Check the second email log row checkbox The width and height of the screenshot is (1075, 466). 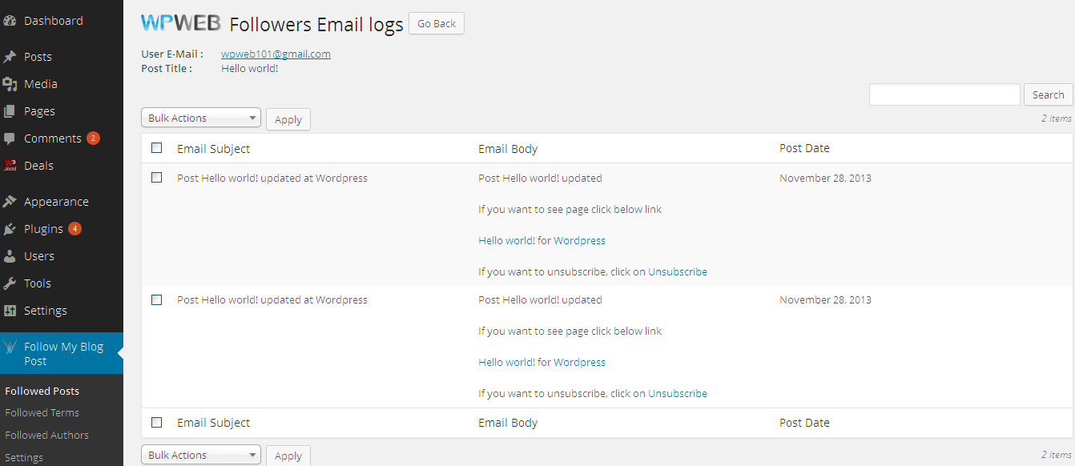(x=157, y=299)
